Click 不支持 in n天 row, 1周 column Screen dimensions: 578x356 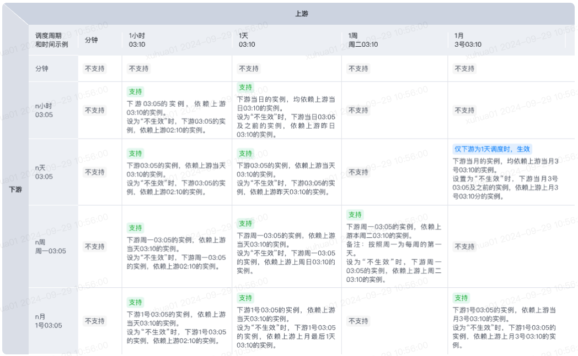click(358, 172)
